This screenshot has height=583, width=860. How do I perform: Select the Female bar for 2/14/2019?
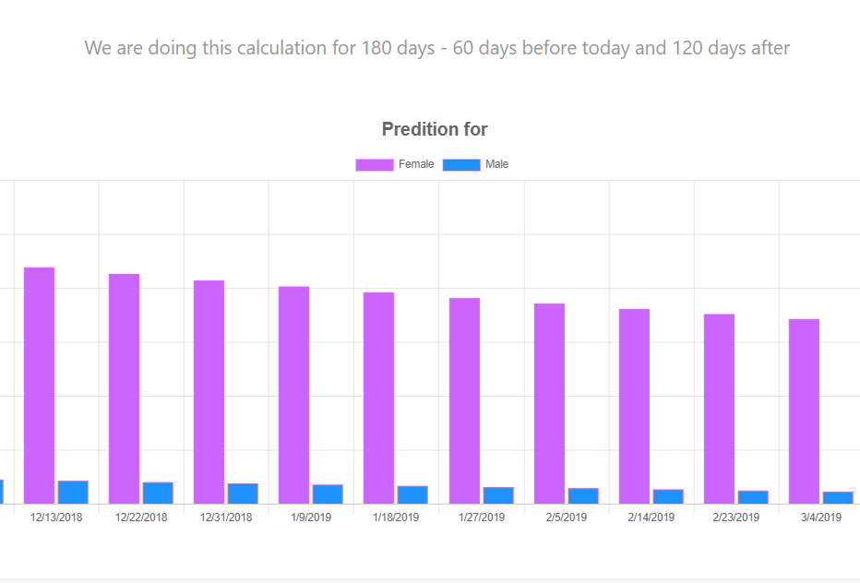[x=634, y=406]
